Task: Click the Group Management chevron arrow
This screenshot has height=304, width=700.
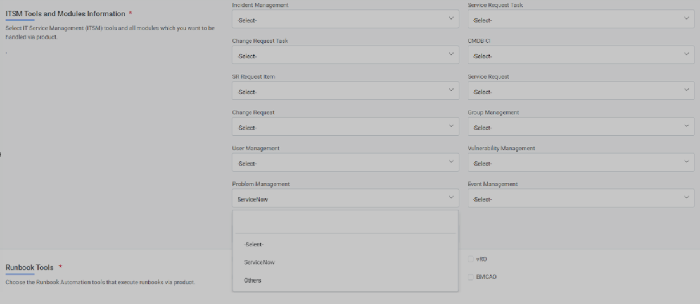Action: click(686, 127)
